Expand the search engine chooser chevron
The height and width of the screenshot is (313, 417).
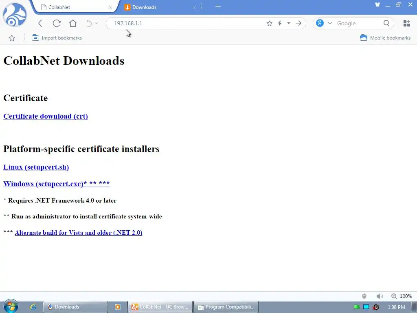[330, 23]
